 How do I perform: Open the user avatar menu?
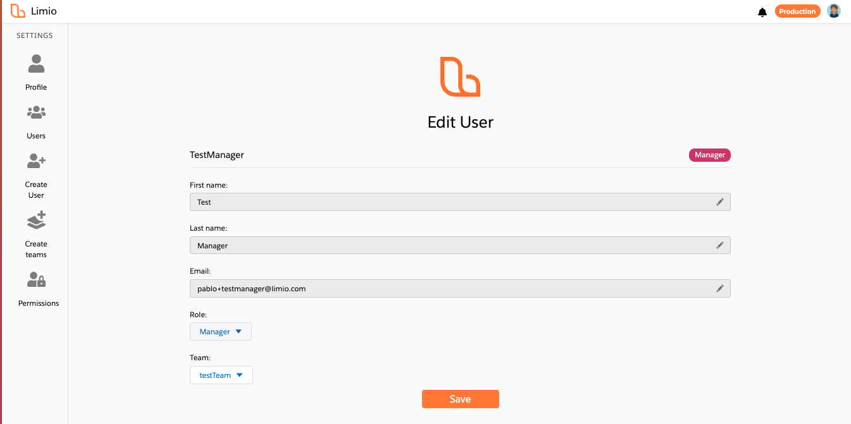(834, 11)
